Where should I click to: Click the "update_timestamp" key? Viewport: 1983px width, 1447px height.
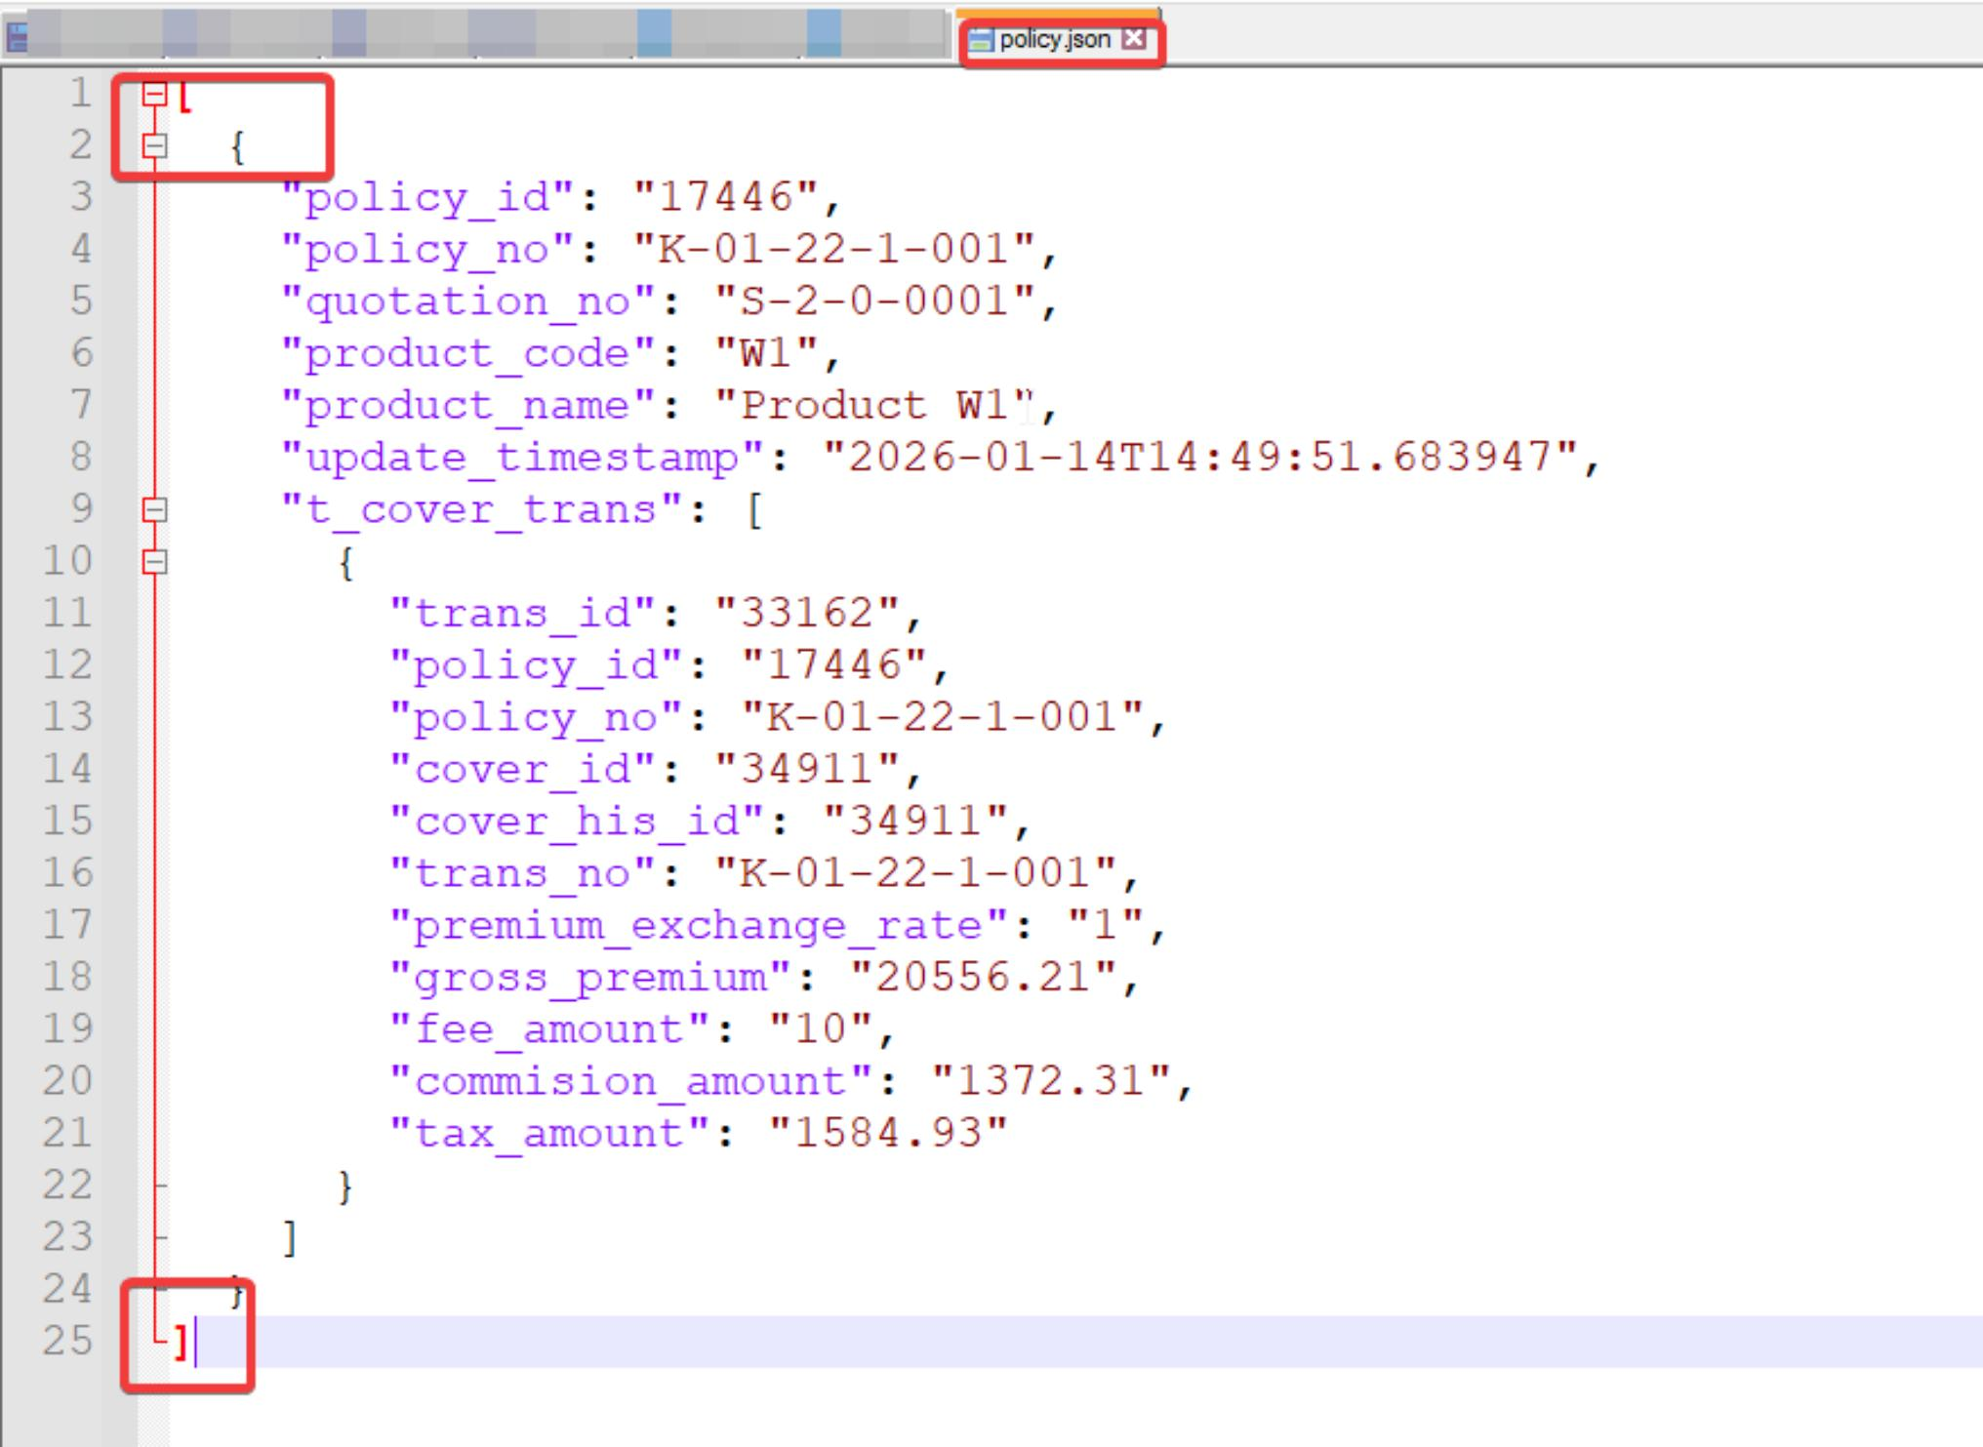[x=522, y=458]
